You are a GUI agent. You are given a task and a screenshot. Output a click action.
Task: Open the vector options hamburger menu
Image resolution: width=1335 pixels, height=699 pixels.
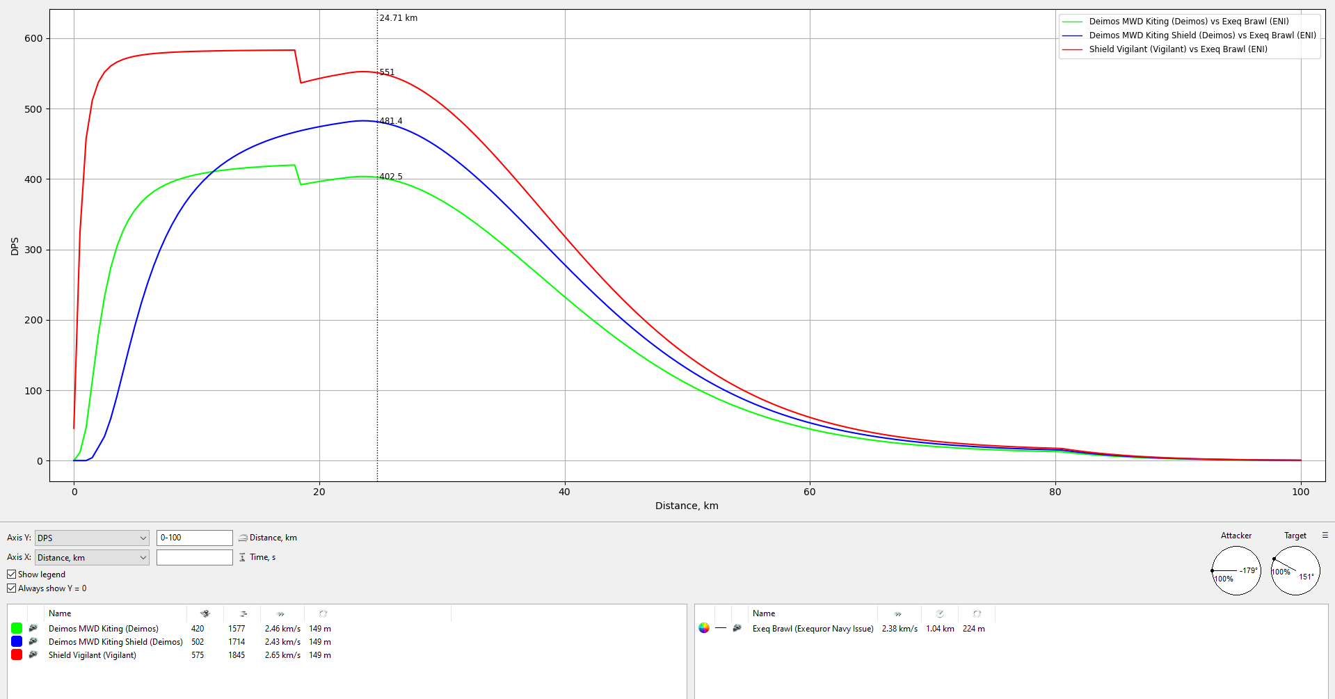[x=1325, y=535]
